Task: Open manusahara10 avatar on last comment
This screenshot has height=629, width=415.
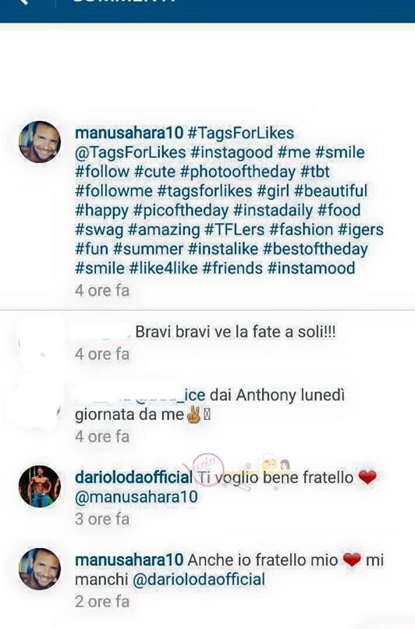Action: [40, 569]
